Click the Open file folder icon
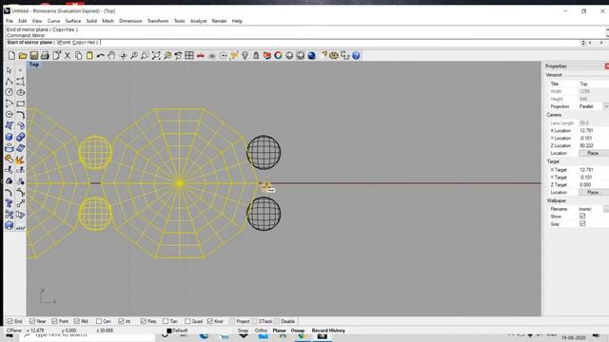 [23, 55]
